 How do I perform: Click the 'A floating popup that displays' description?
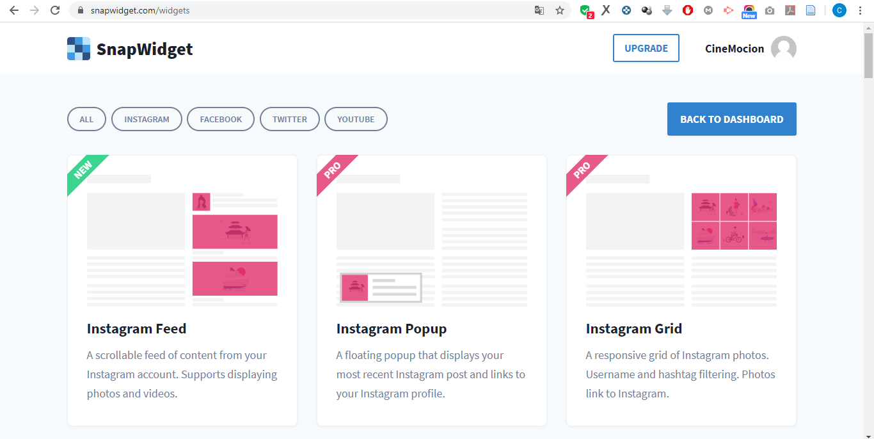click(431, 374)
